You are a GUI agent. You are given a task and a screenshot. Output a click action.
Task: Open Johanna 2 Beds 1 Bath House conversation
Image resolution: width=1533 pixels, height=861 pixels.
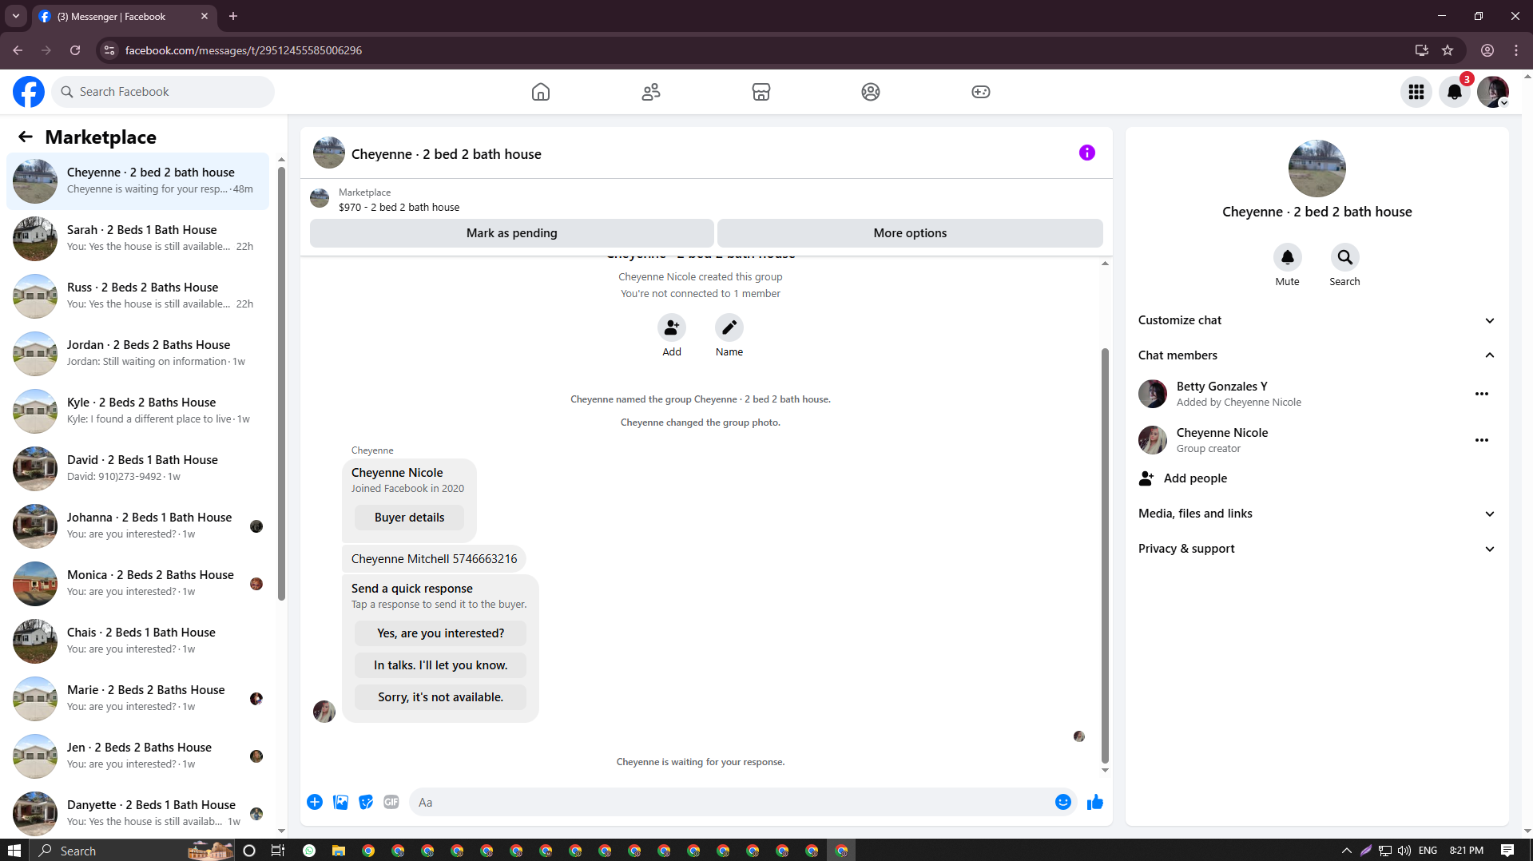(138, 526)
